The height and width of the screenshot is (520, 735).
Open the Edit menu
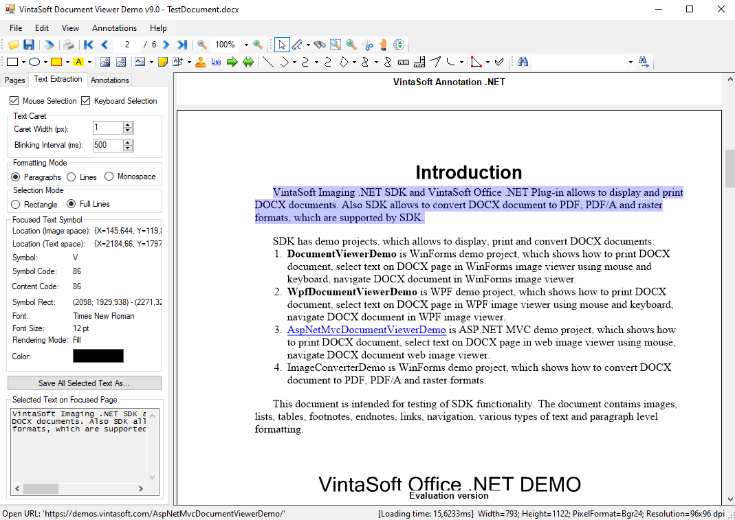tap(42, 28)
